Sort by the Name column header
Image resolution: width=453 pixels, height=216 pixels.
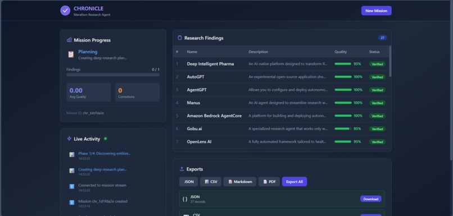coord(192,52)
